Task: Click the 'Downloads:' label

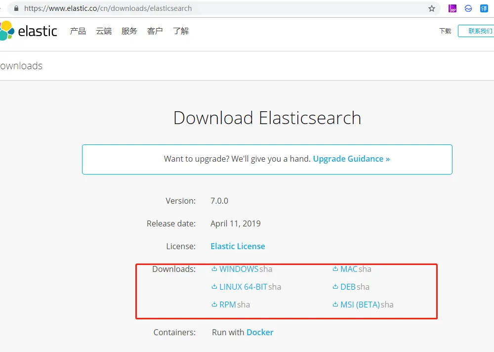Action: click(174, 269)
